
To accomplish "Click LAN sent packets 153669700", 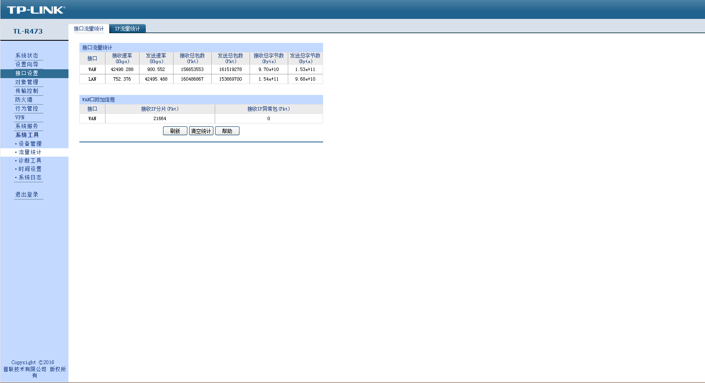I will pos(231,79).
